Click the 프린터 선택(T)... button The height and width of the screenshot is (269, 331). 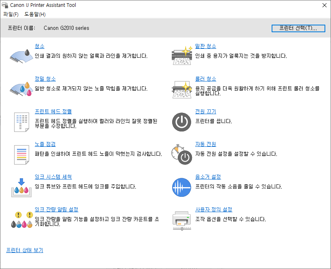(x=298, y=28)
